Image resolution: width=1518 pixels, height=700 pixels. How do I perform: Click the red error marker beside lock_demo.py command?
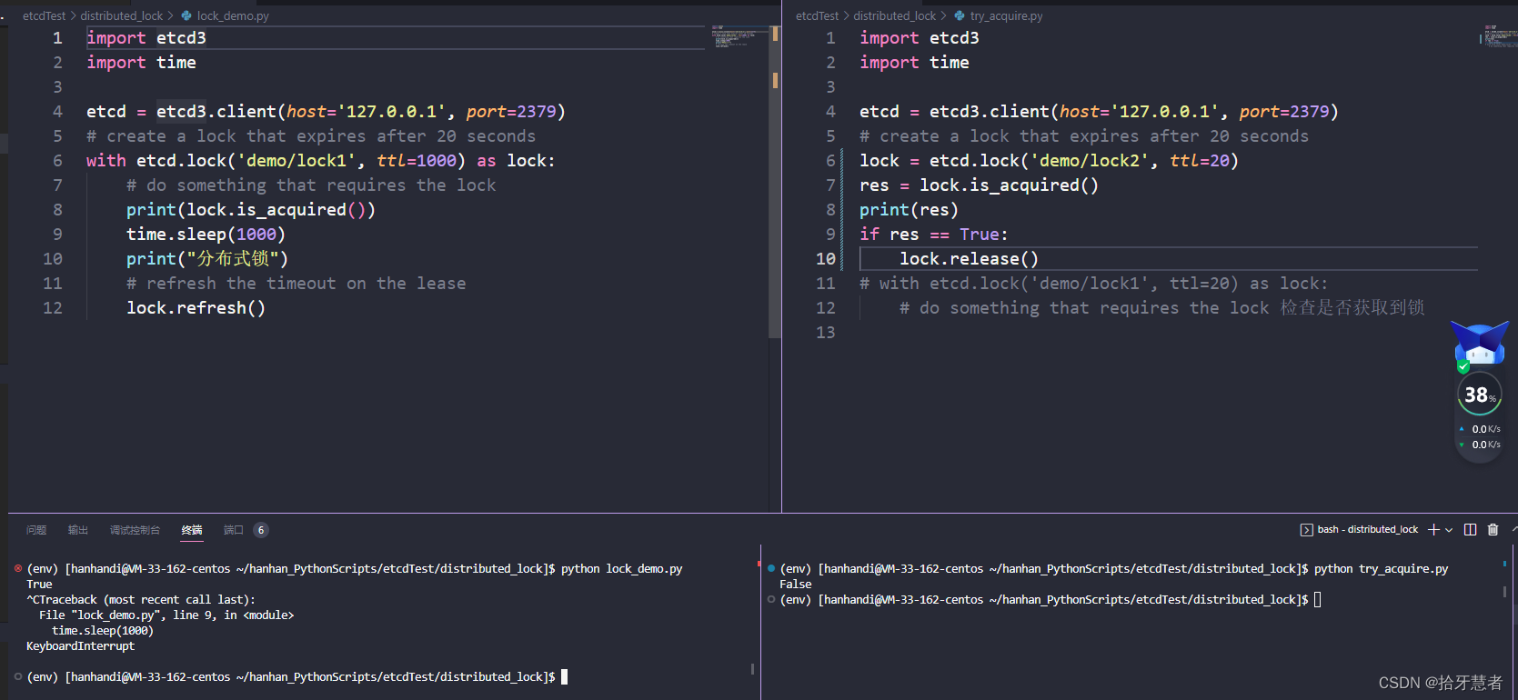18,568
